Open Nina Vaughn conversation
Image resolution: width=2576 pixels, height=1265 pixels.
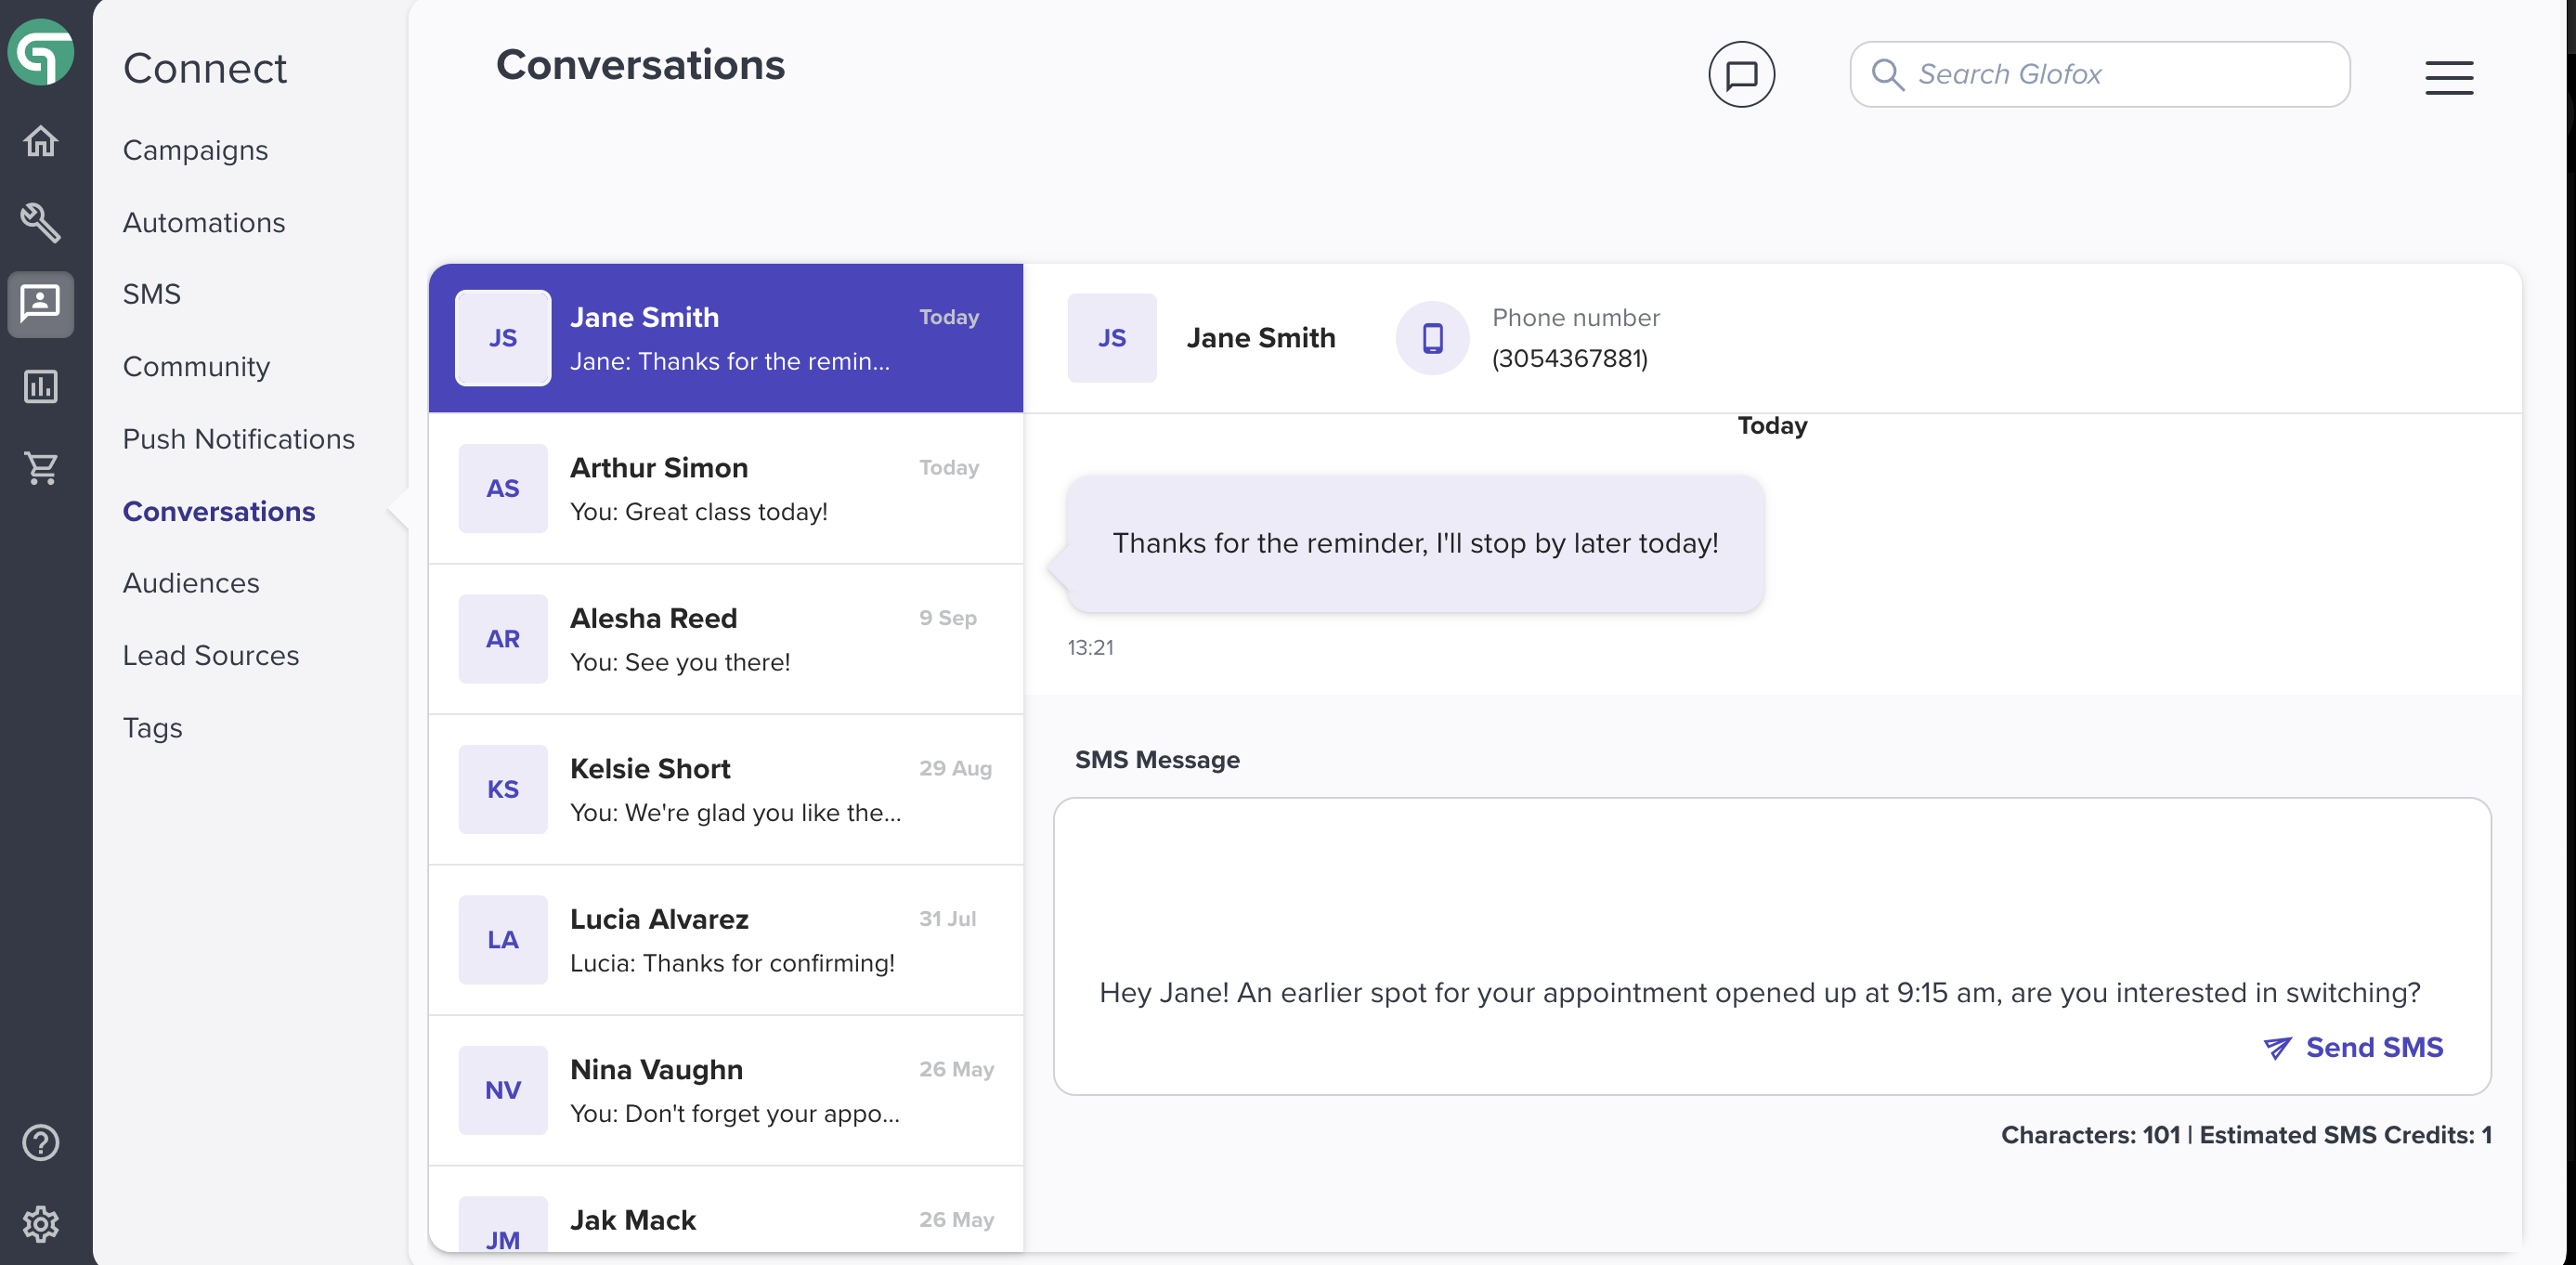726,1091
